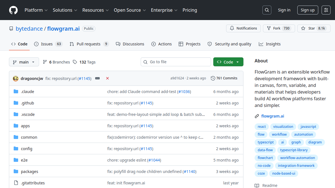Select the integration-framework topic tag
This screenshot has height=188, width=335.
coord(296,166)
